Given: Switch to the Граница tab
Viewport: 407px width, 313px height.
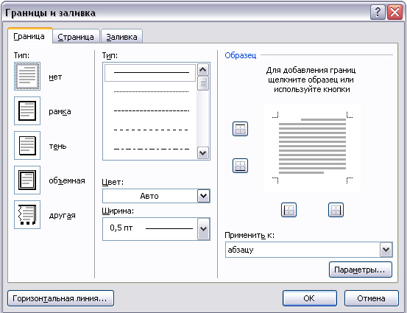Looking at the screenshot, I should [x=29, y=36].
